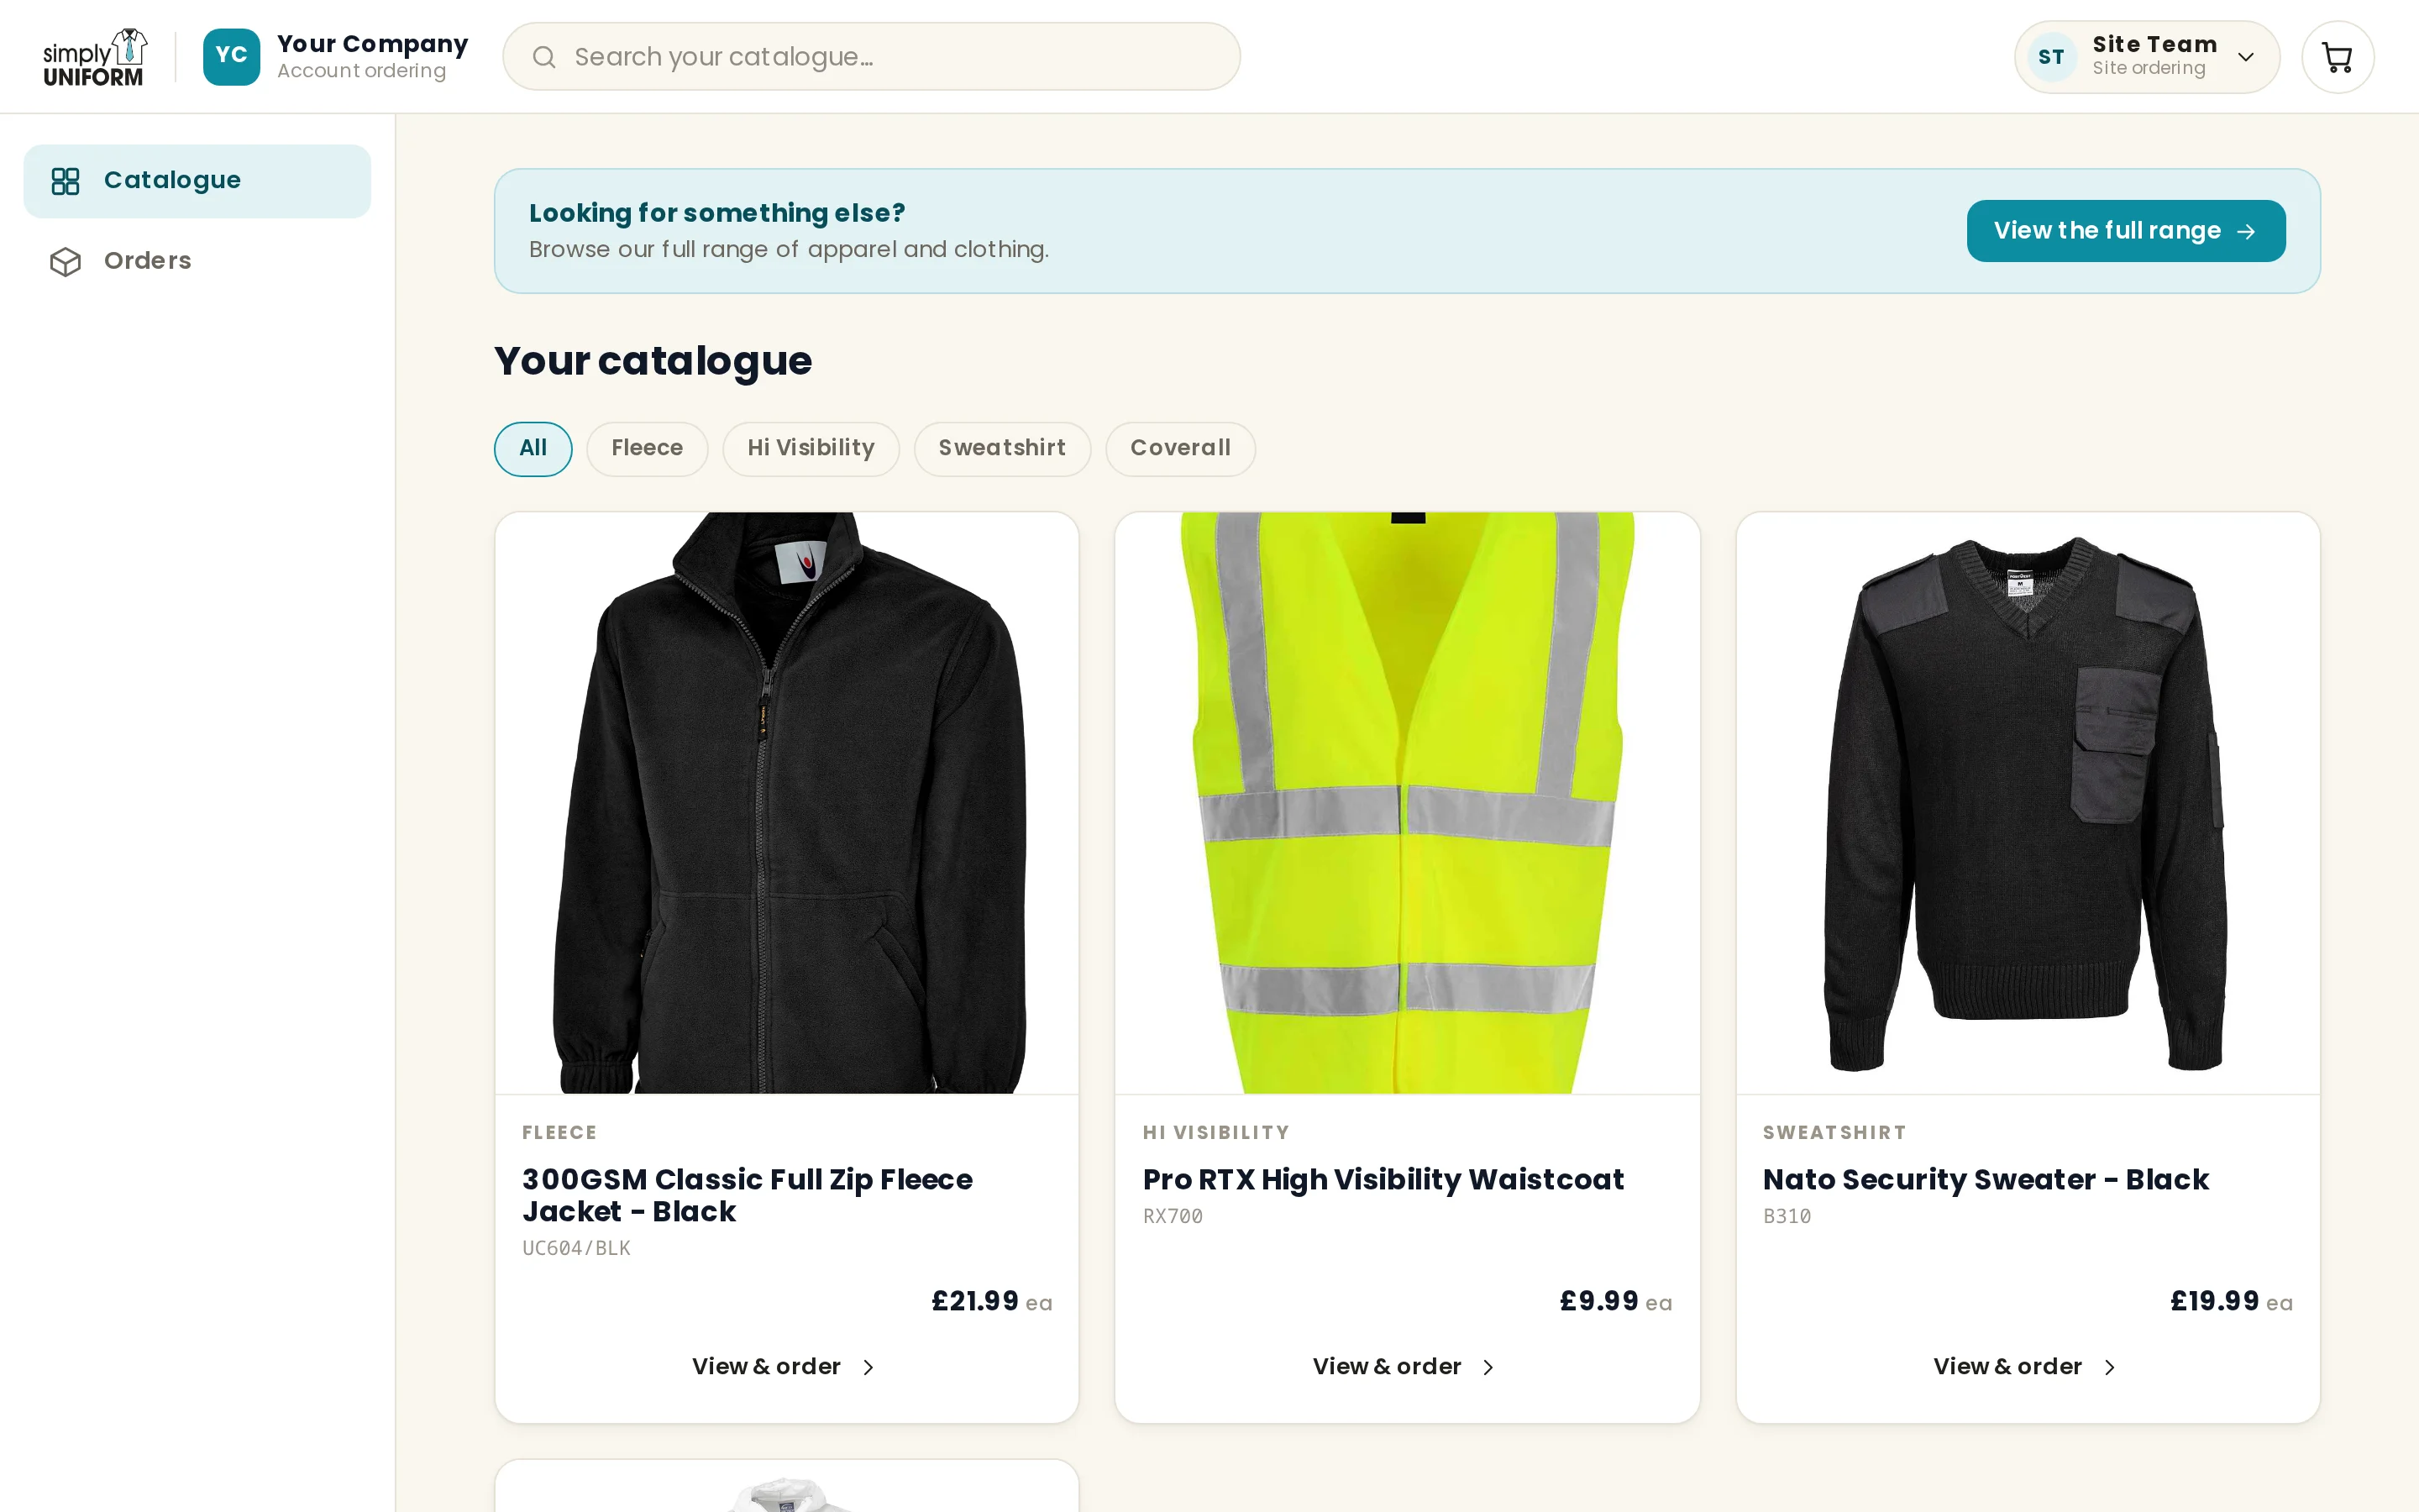Click the RX700 product code

click(1173, 1217)
